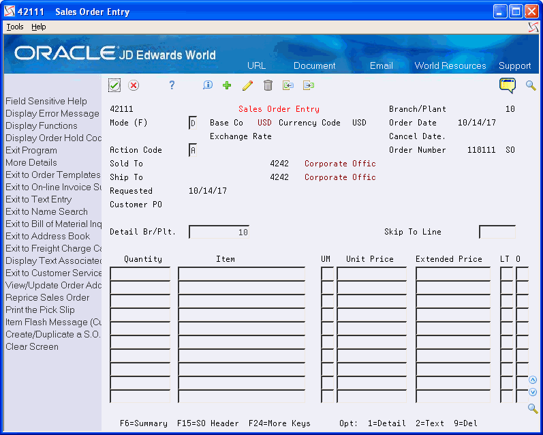Viewport: 543px width, 435px height.
Task: Open the blue question mark help icon
Action: coord(172,85)
